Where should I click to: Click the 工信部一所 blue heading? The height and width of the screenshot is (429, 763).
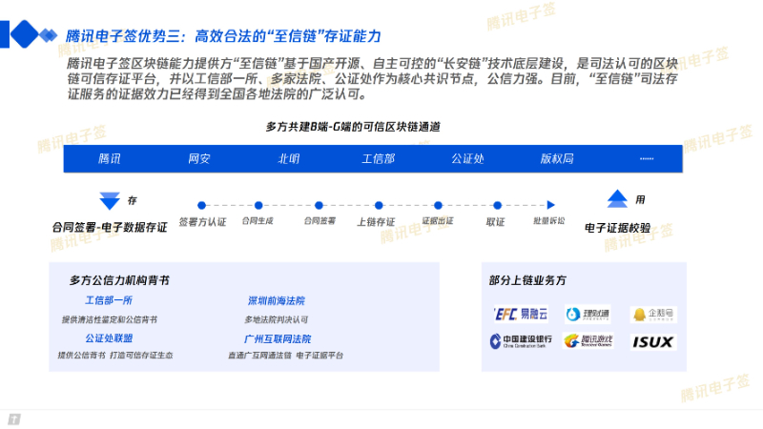pyautogui.click(x=109, y=300)
